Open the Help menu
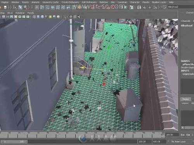 tap(171, 2)
